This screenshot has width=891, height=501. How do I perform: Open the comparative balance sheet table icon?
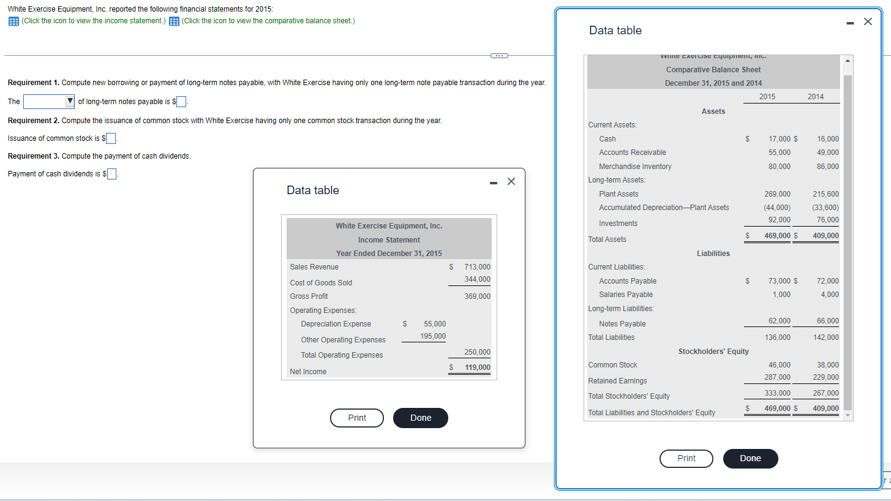tap(174, 21)
